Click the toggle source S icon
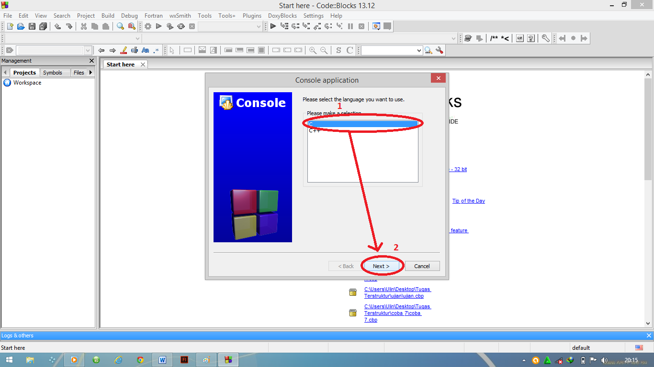 [x=338, y=50]
